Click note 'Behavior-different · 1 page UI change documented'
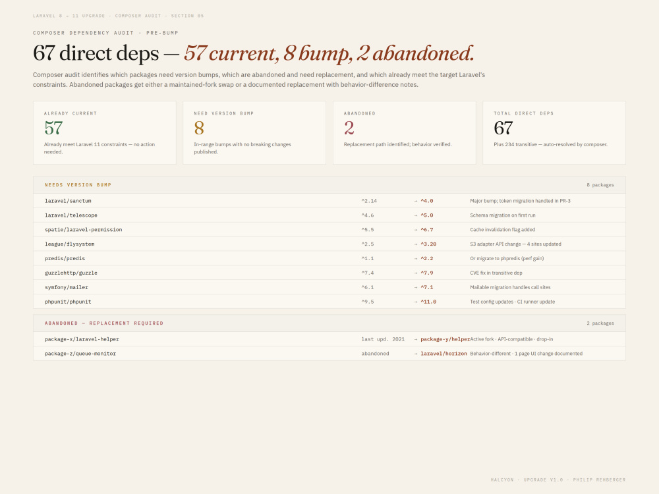659x494 pixels. [x=526, y=354]
